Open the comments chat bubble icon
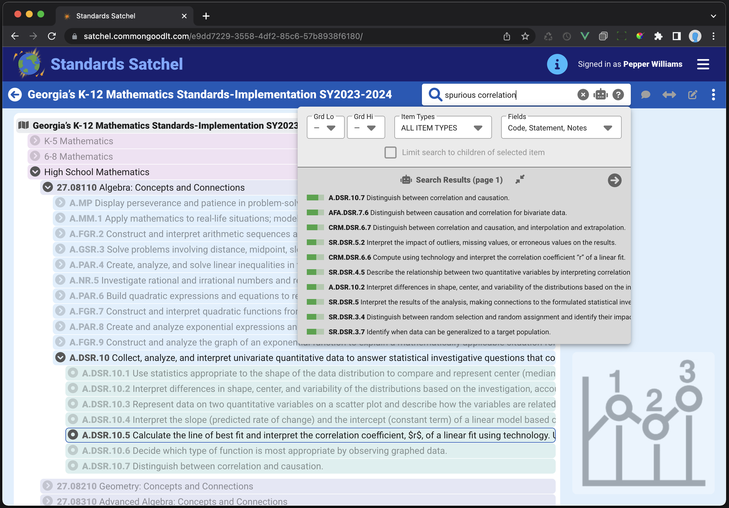The height and width of the screenshot is (508, 729). click(x=646, y=94)
